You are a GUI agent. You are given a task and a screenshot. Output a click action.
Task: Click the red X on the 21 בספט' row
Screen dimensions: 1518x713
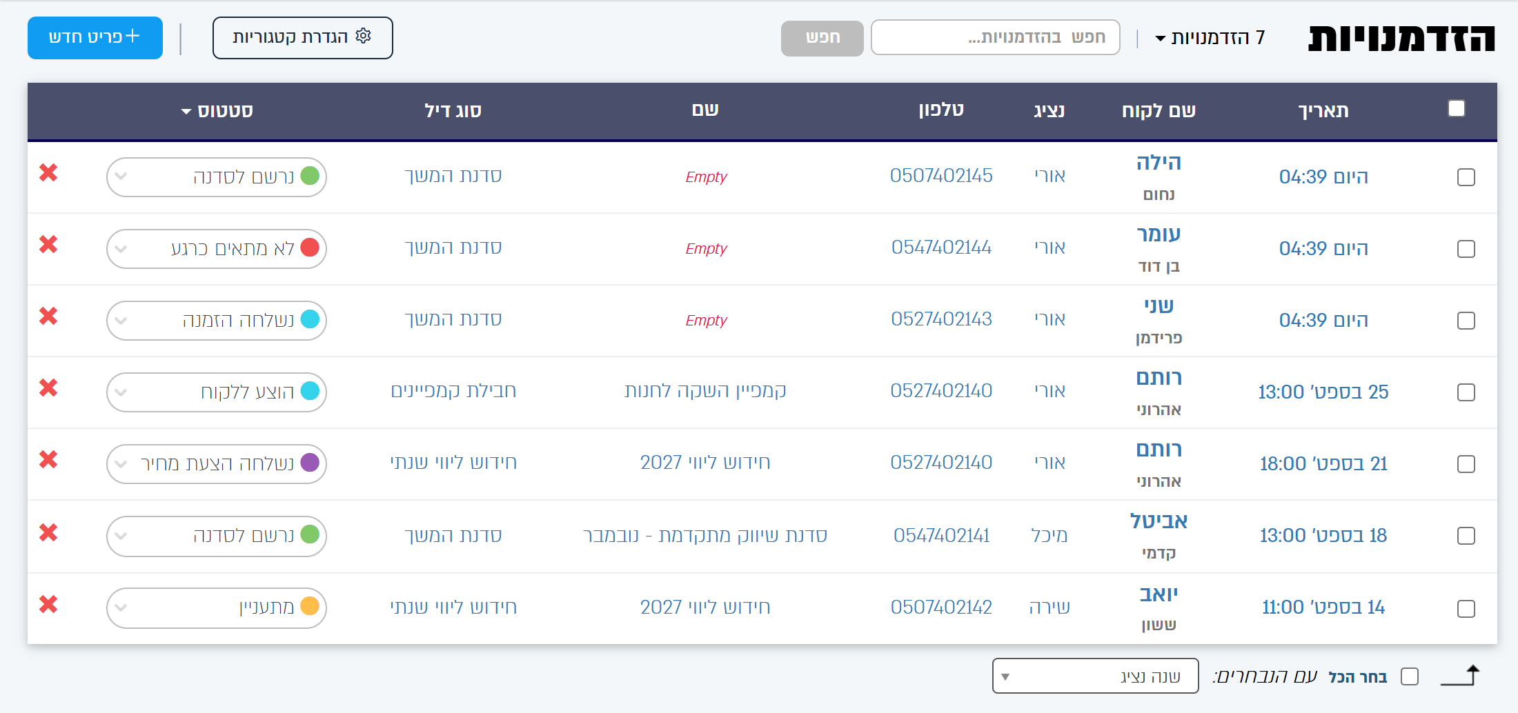tap(48, 459)
